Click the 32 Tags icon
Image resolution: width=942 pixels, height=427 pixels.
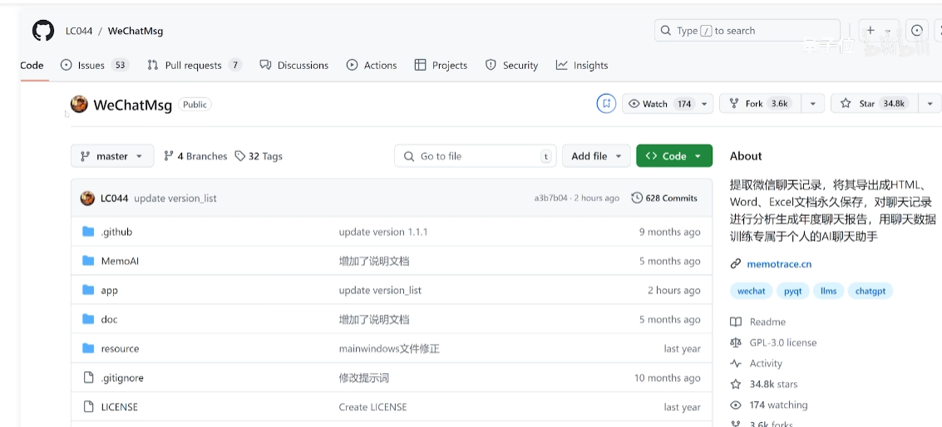pyautogui.click(x=240, y=156)
